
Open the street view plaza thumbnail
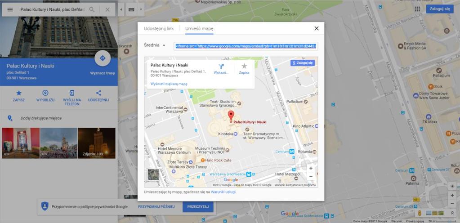58,143
